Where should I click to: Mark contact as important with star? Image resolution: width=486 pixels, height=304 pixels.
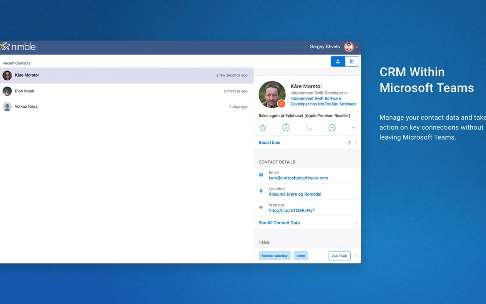pos(263,128)
